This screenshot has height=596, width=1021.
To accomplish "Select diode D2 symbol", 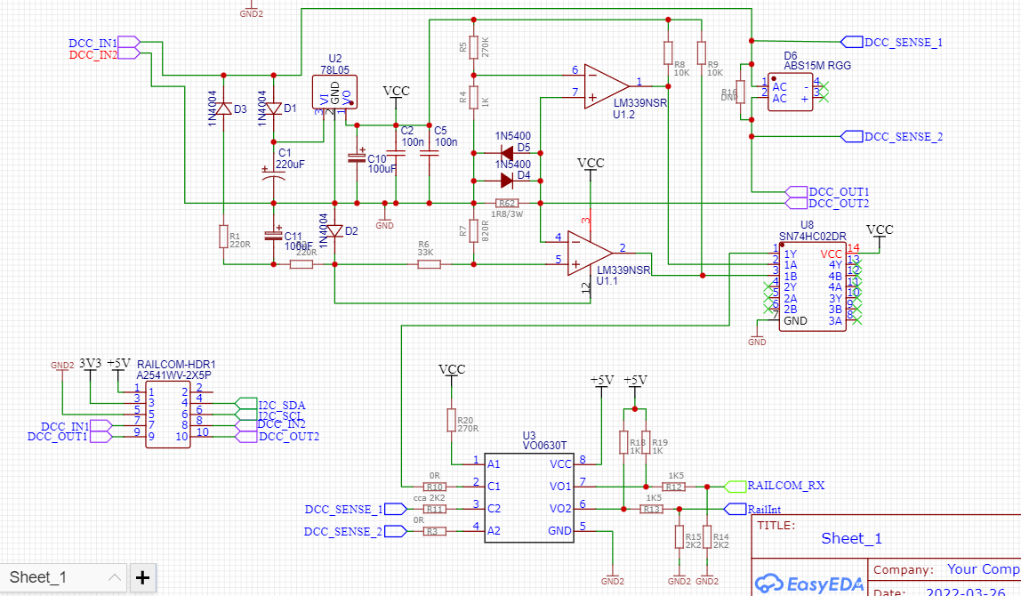I will (334, 230).
